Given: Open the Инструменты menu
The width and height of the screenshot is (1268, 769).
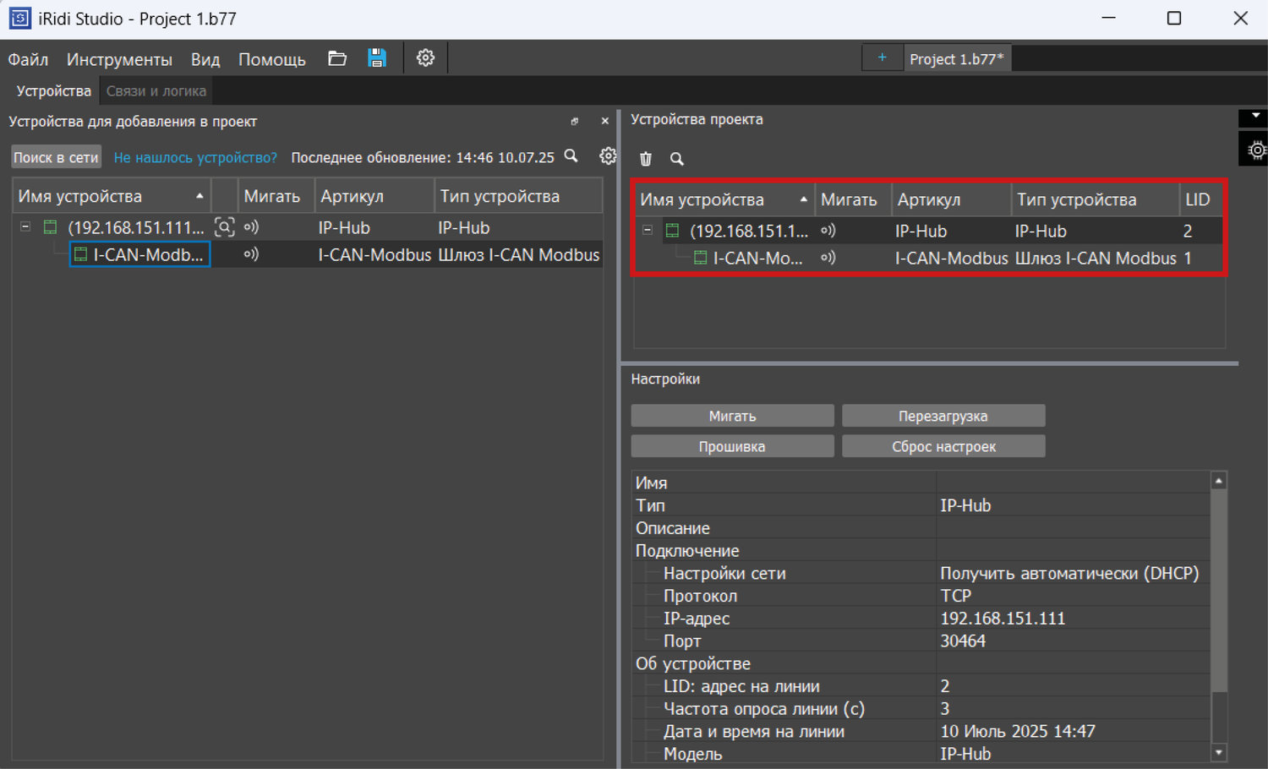Looking at the screenshot, I should [119, 59].
